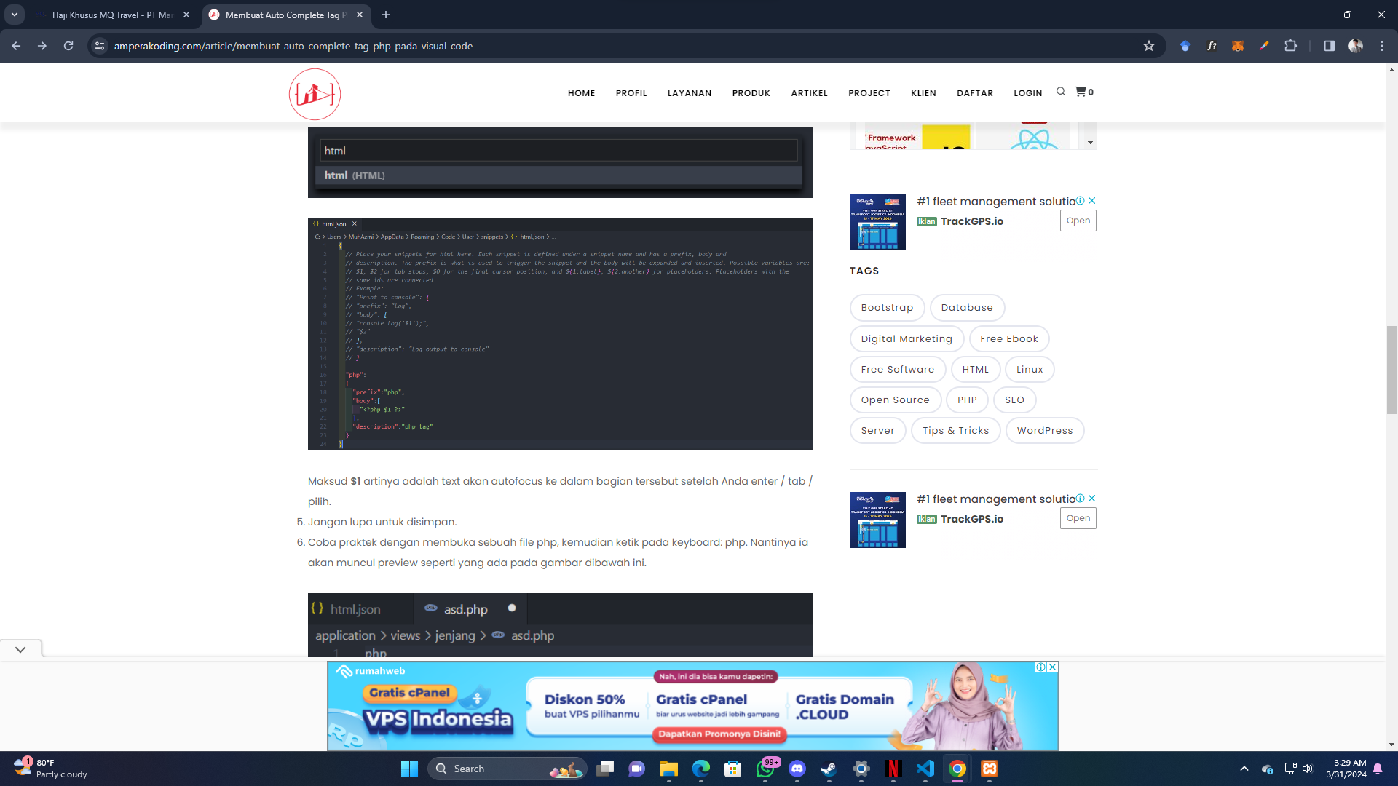Close the bottom rumahweb banner ad

pyautogui.click(x=1052, y=667)
